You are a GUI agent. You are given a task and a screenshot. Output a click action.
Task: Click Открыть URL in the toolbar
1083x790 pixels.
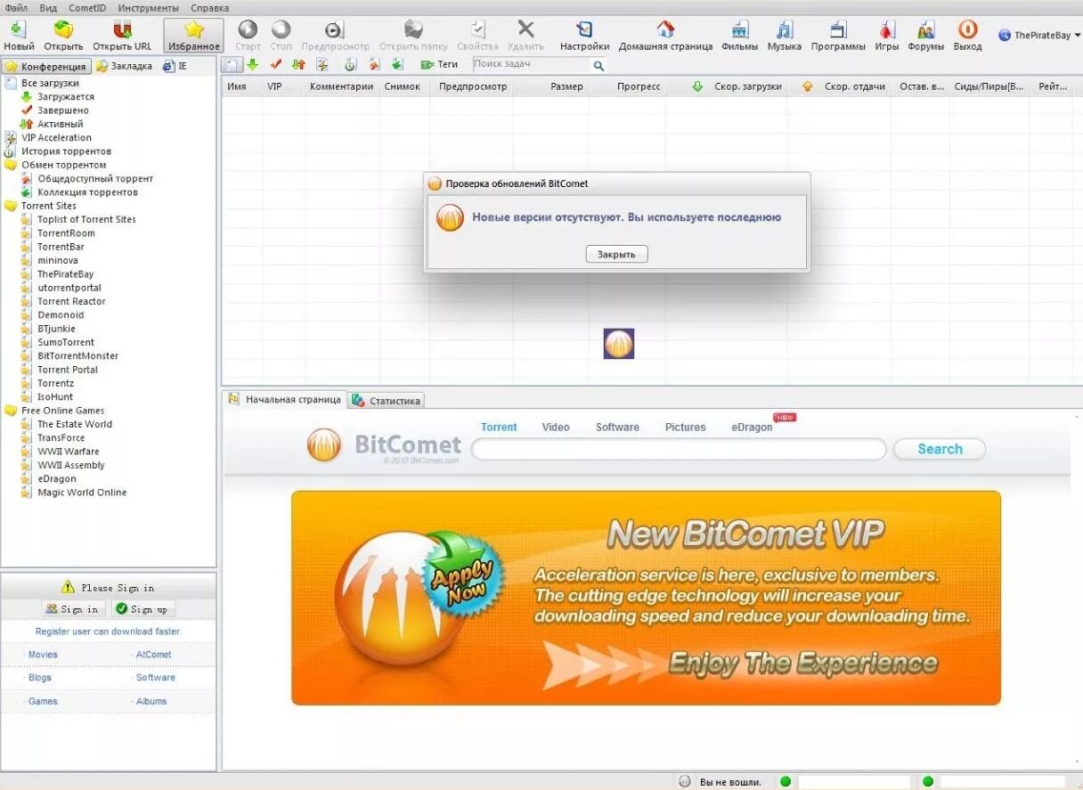pos(122,35)
